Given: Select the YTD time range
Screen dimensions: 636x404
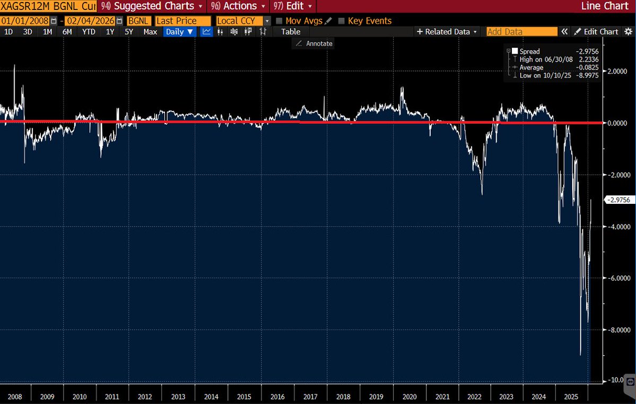Looking at the screenshot, I should coord(88,32).
